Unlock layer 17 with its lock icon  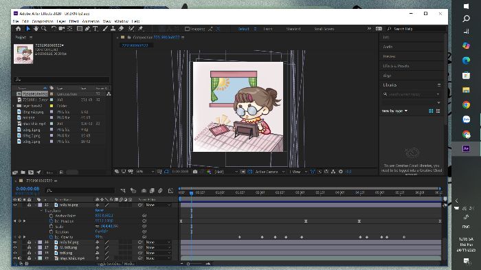(29, 247)
